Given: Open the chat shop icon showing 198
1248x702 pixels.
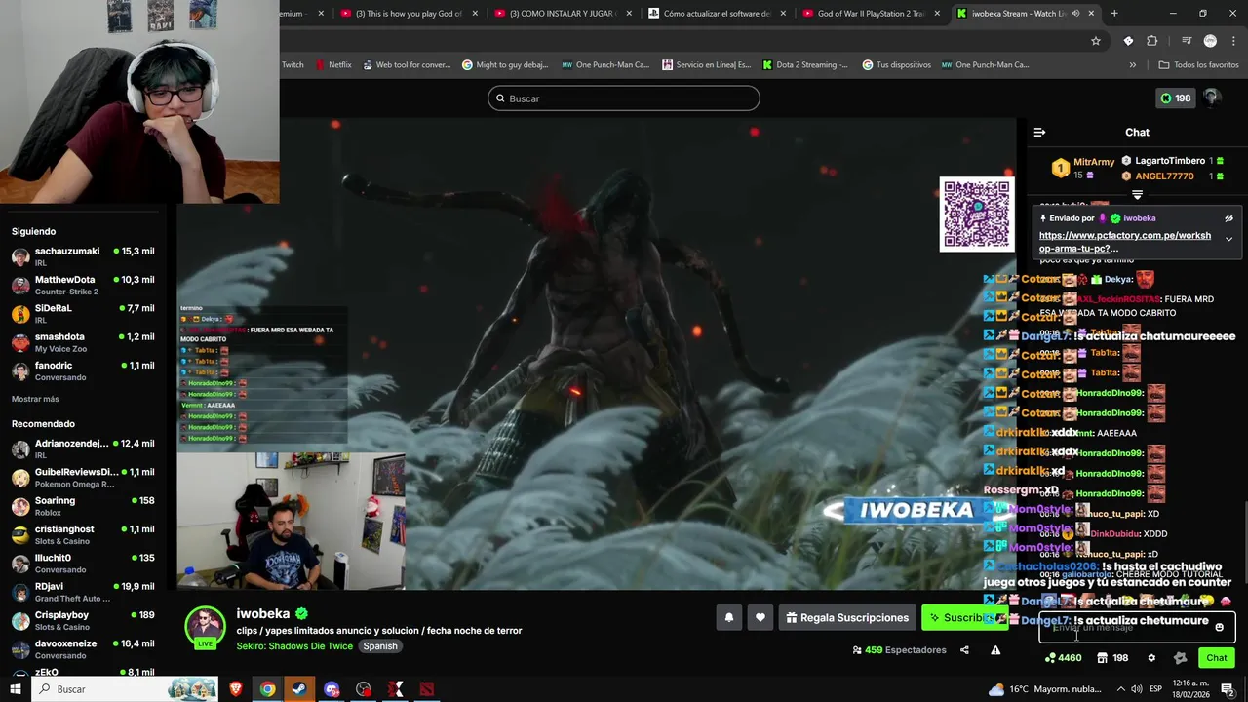Looking at the screenshot, I should pos(1112,658).
